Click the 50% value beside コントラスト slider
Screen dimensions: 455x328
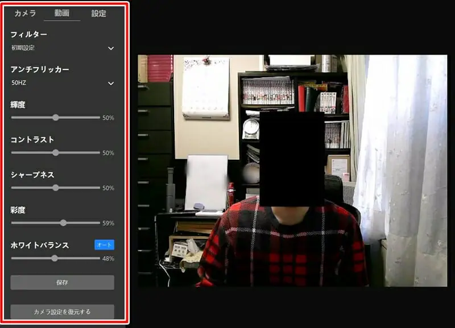point(108,153)
